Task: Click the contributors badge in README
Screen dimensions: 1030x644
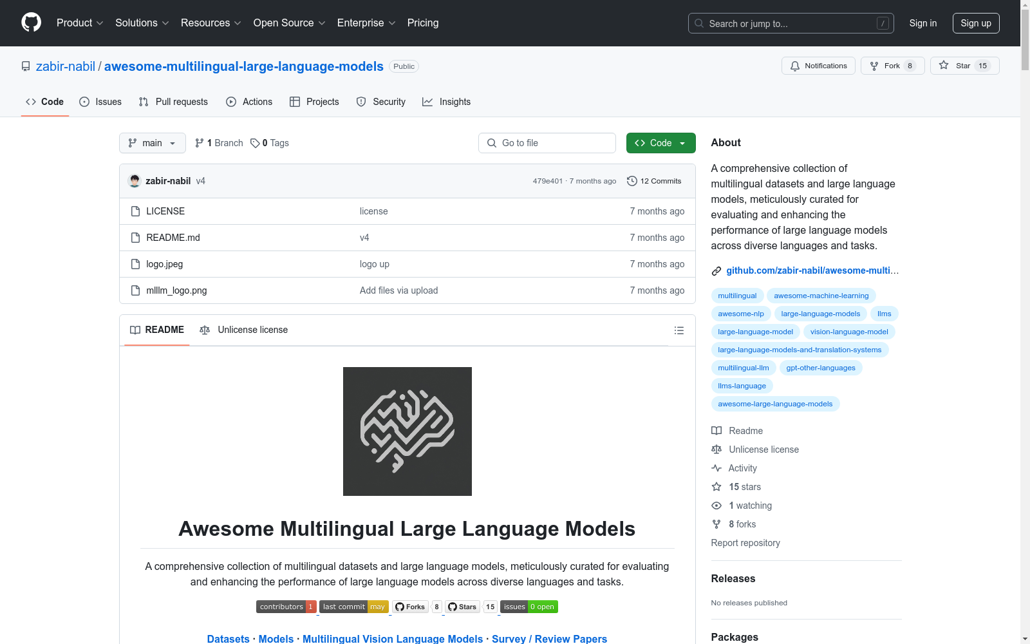Action: pyautogui.click(x=286, y=607)
